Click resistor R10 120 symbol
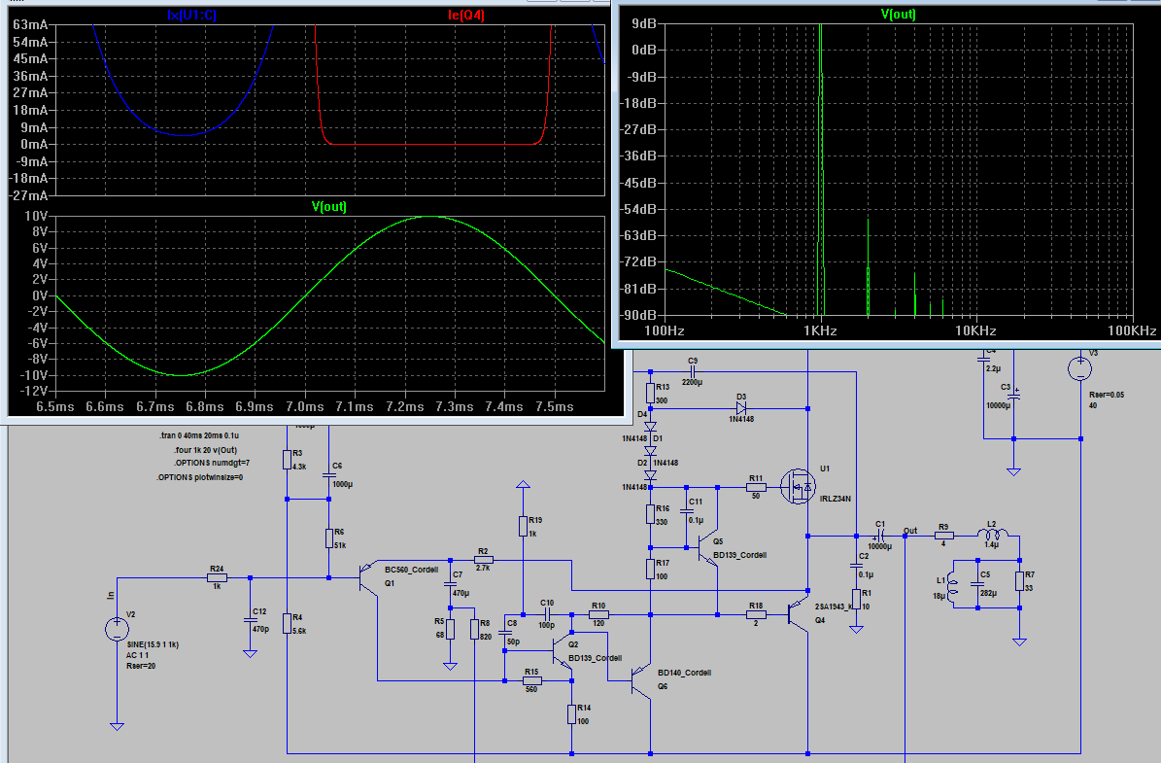Screen dimensions: 1161x763 599,614
